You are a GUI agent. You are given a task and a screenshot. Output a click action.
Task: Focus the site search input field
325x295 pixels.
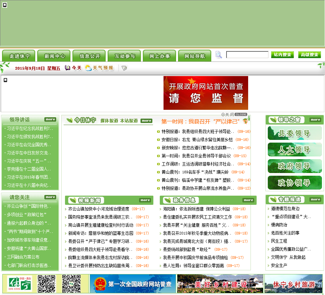coord(247,55)
